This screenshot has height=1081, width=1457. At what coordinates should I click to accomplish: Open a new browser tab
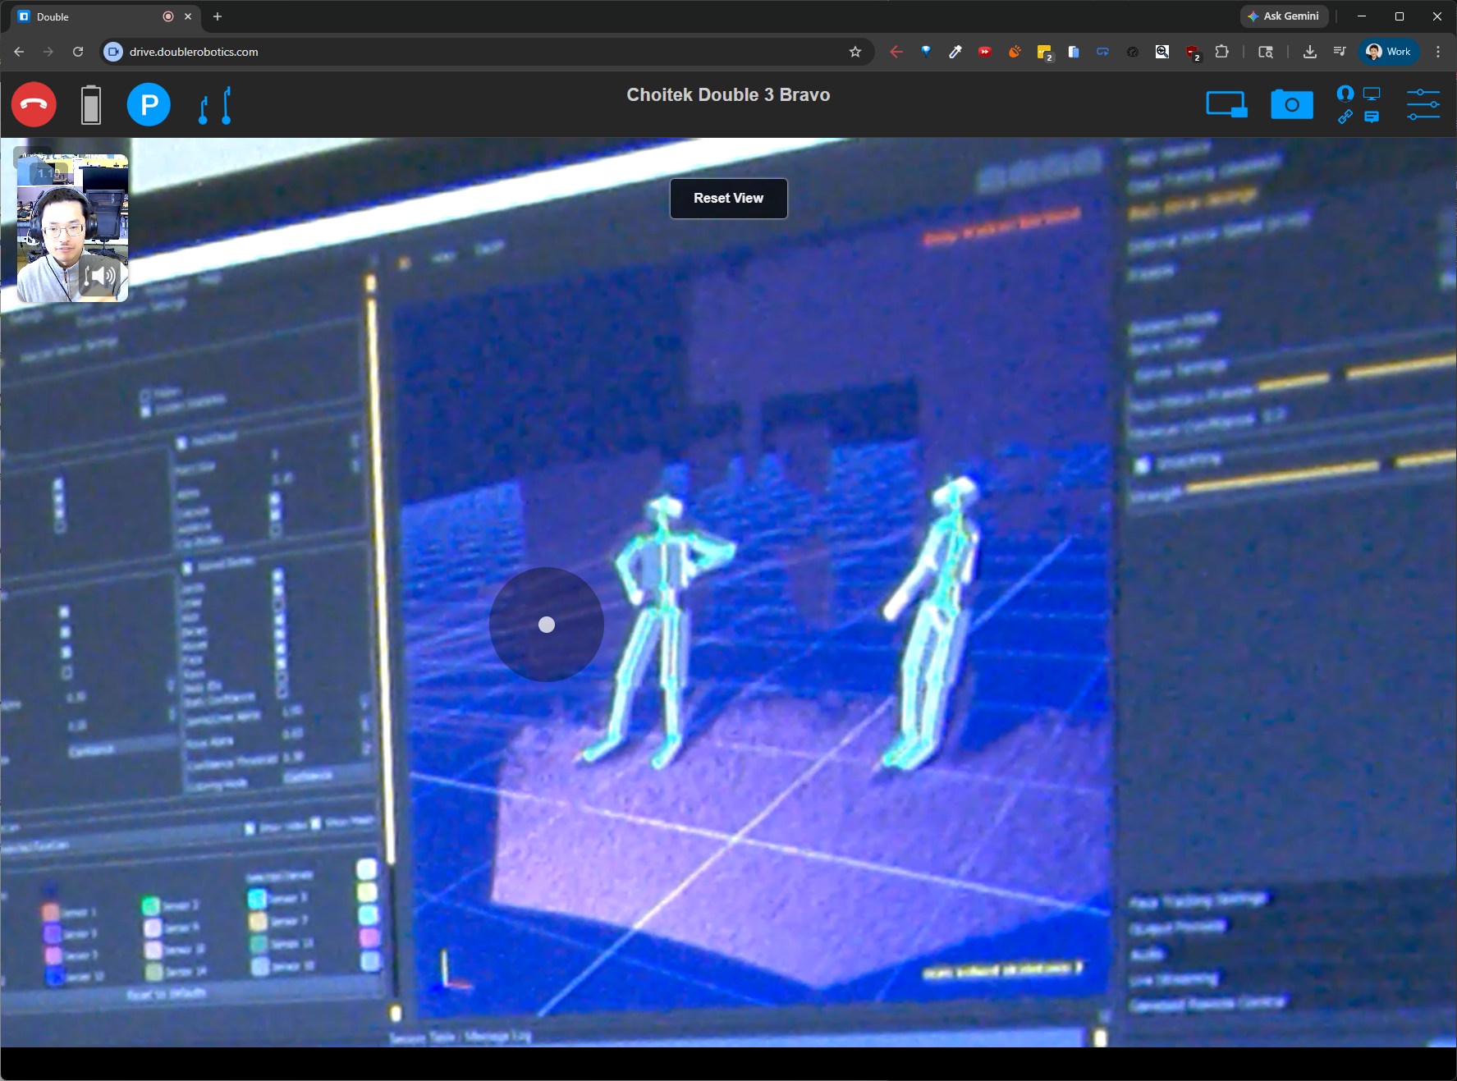218,16
